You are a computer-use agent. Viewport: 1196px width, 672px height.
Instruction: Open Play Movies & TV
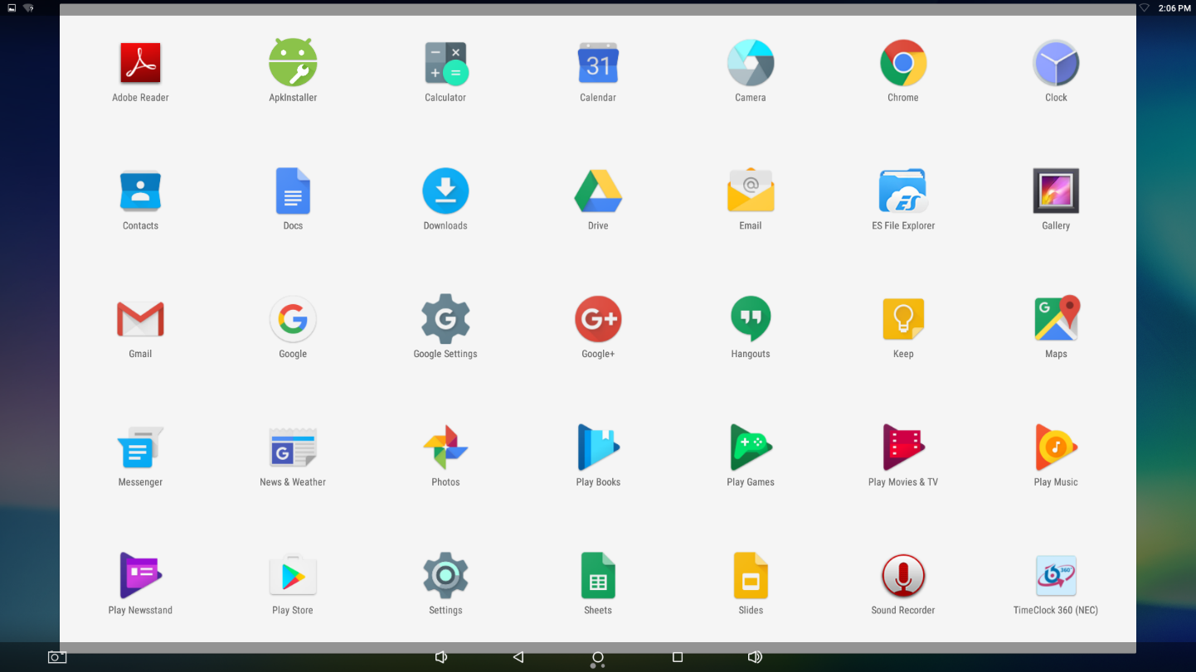point(903,448)
